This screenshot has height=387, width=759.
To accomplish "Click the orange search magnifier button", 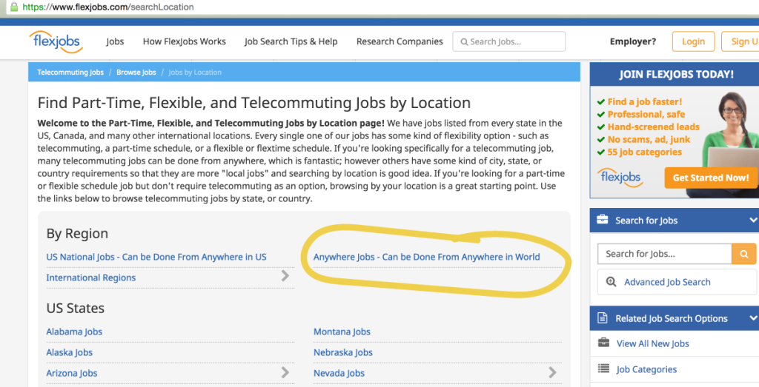I will [744, 254].
